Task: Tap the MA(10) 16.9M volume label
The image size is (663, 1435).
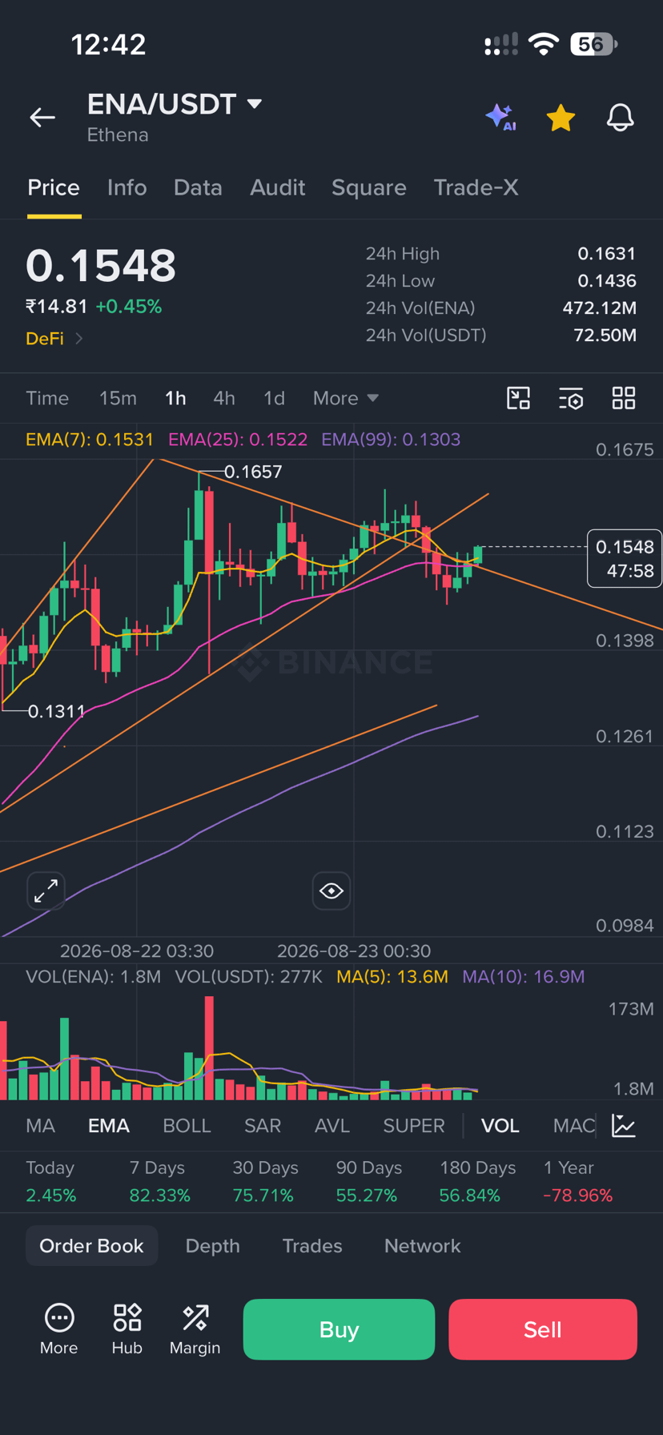Action: pos(524,977)
